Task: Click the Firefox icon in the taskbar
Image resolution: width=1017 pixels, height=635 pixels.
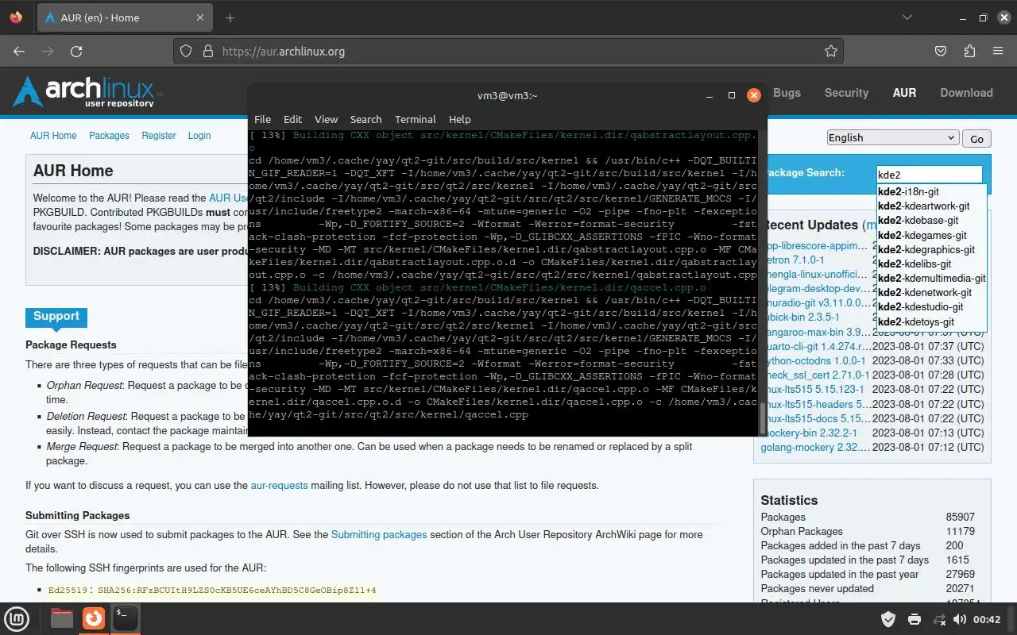Action: [94, 618]
